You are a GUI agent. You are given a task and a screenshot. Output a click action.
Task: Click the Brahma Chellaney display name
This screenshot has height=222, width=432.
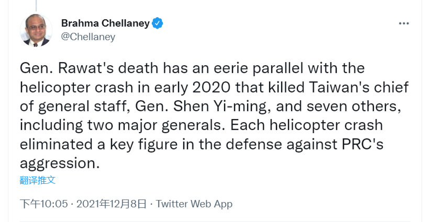[x=105, y=24]
